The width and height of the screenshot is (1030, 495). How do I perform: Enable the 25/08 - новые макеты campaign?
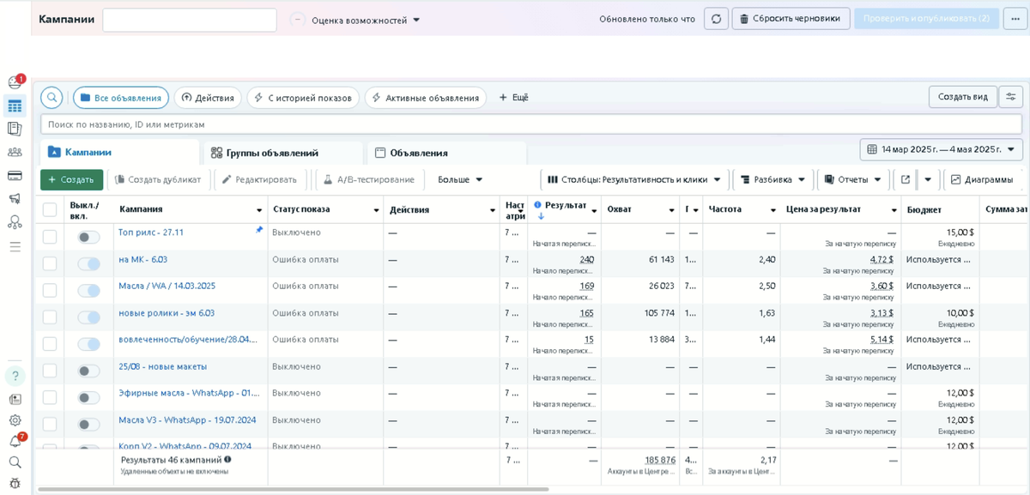tap(88, 371)
